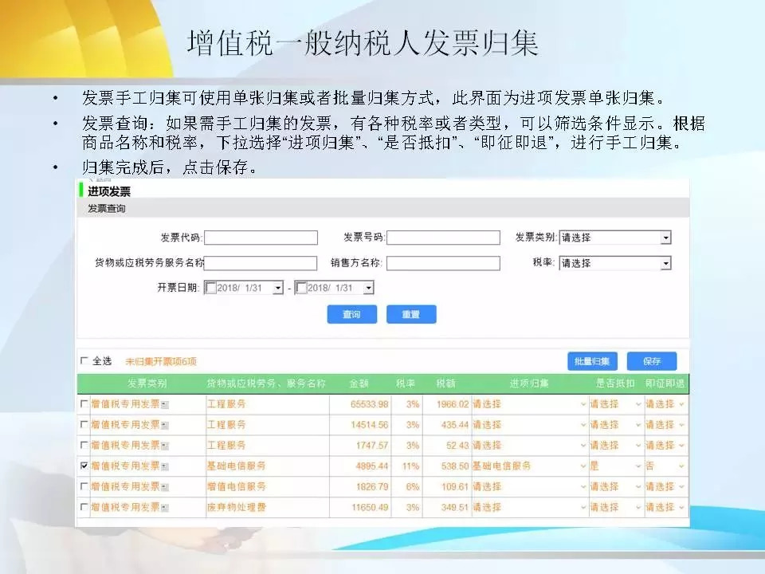Click the 发票查询 section heading
The image size is (765, 574).
point(106,209)
